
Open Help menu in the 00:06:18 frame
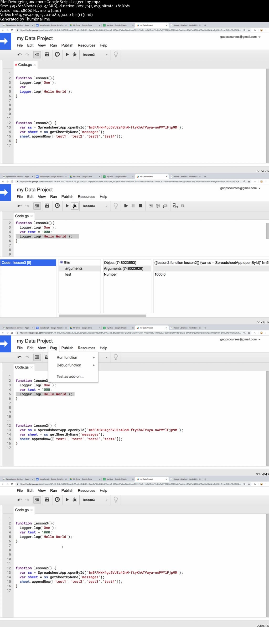coord(104,491)
